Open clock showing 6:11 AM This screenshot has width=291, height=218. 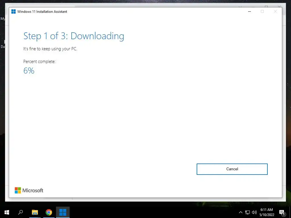point(267,212)
